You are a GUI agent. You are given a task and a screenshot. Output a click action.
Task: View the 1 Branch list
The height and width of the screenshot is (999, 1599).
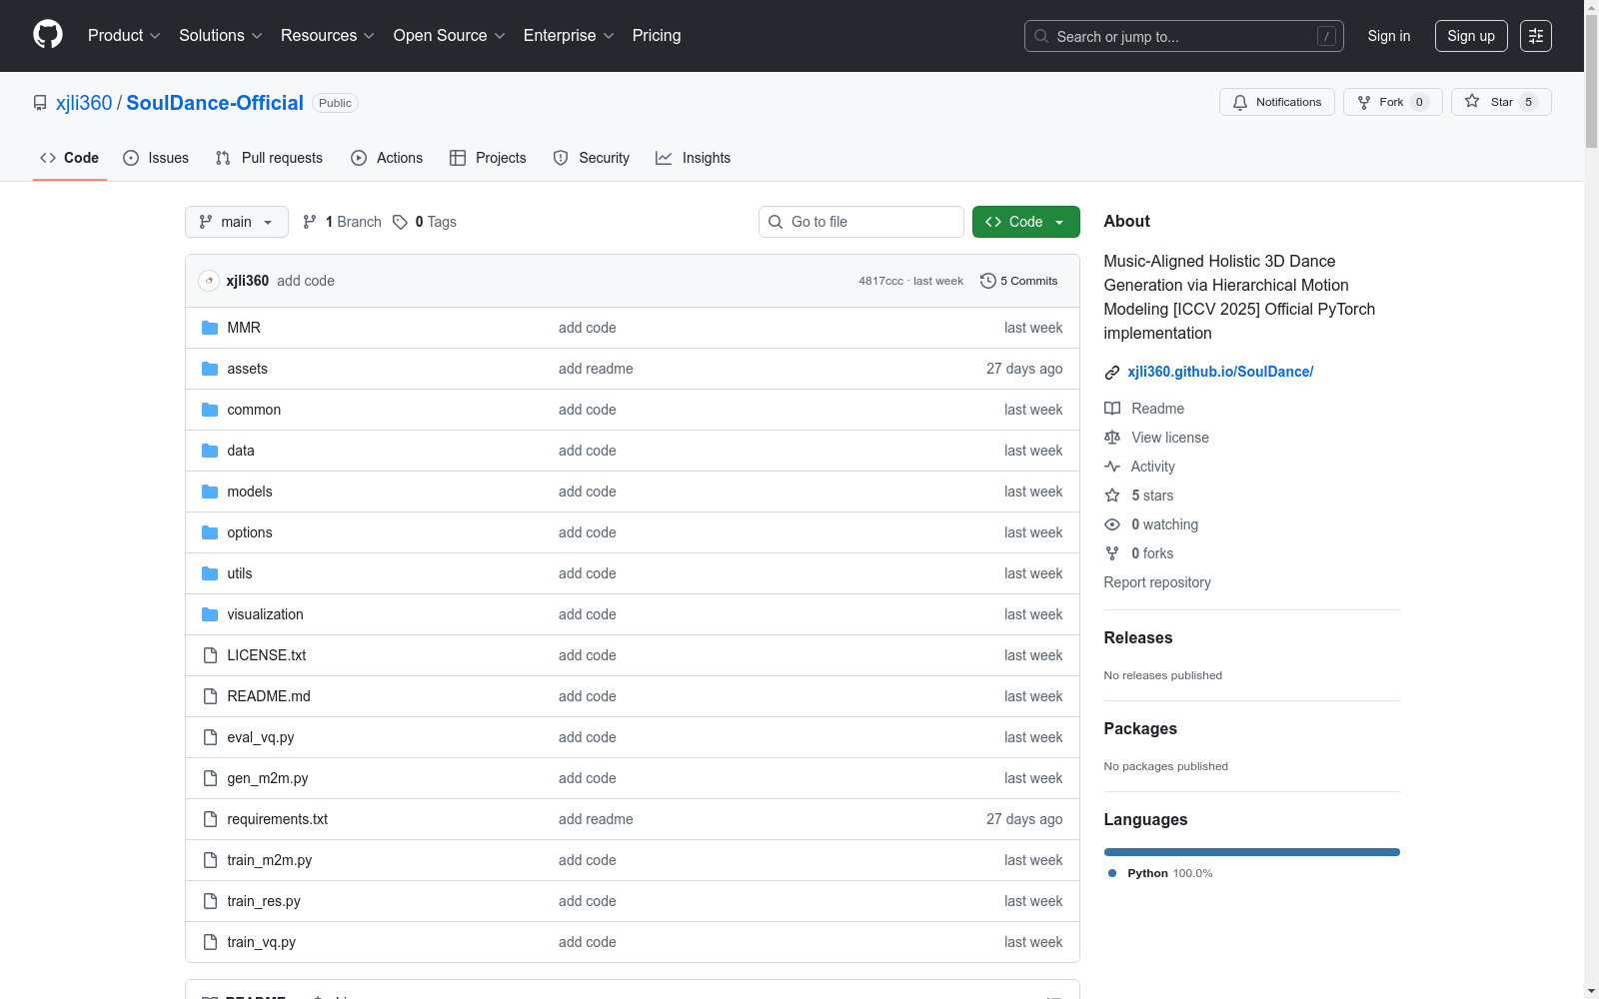pos(343,222)
